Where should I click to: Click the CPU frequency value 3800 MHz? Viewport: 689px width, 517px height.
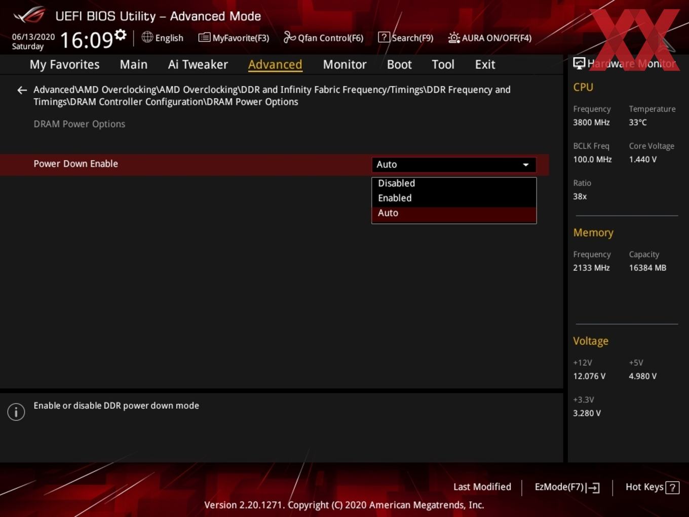point(591,122)
